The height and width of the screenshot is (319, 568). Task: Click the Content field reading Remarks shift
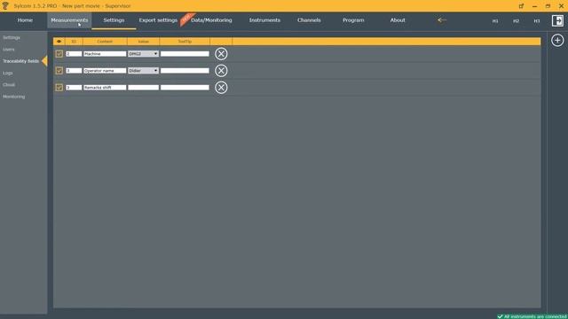pos(105,88)
